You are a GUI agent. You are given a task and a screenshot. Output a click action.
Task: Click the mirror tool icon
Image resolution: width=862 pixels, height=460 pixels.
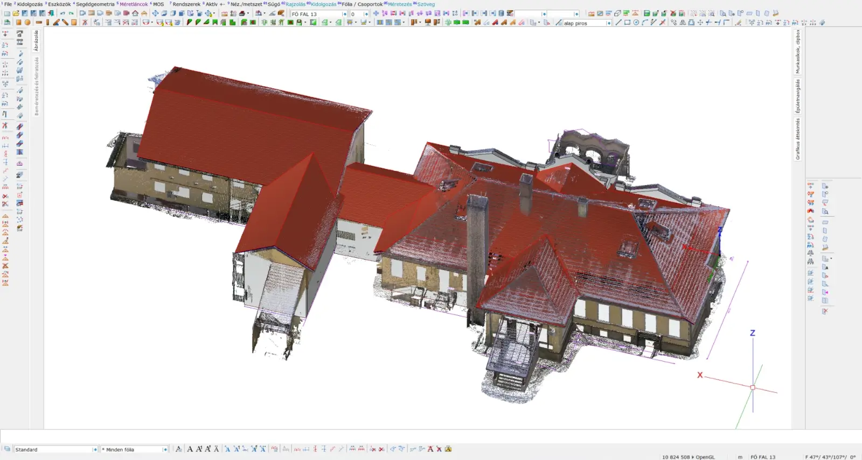point(683,23)
